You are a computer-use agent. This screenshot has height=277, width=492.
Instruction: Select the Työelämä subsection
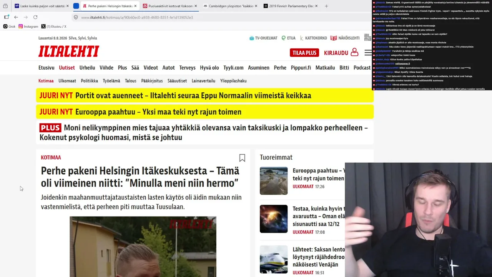pos(111,81)
